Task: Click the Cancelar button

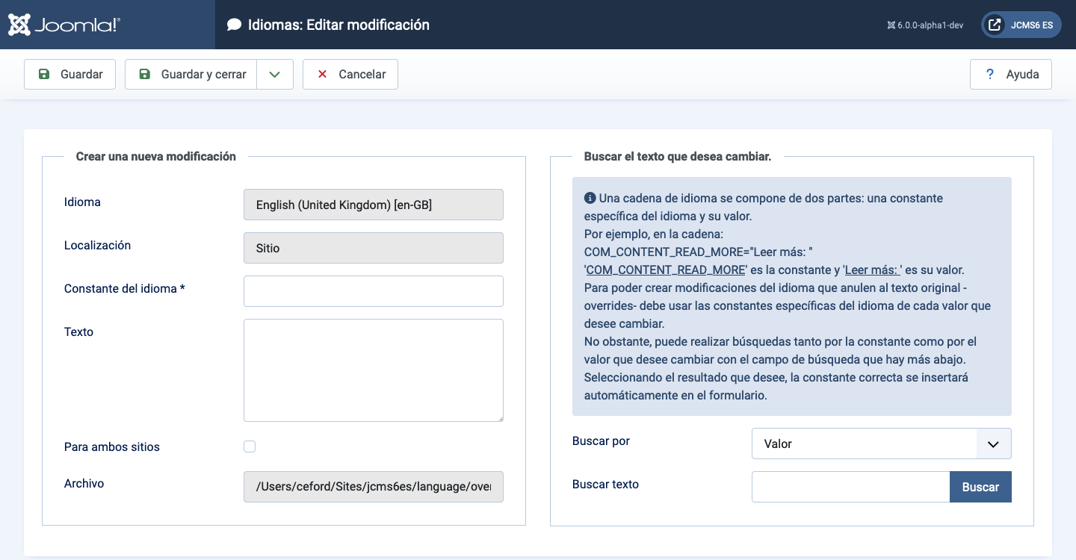Action: [350, 74]
